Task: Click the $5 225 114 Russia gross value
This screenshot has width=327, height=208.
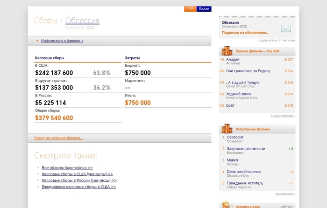Action: [x=50, y=103]
